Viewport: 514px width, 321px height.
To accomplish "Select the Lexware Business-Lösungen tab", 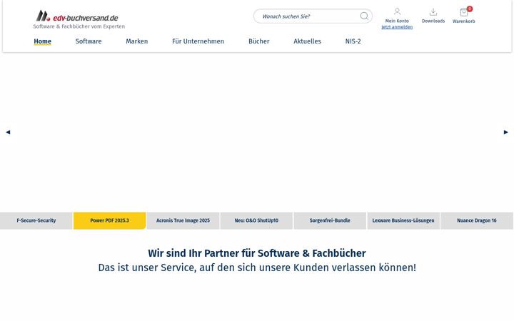I will click(403, 220).
